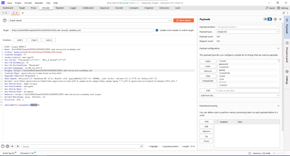Open the View menu
This screenshot has width=290, height=156.
pos(48,3)
